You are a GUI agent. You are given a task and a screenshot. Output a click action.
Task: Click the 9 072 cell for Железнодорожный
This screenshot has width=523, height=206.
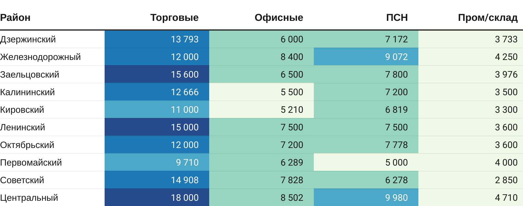click(x=396, y=57)
